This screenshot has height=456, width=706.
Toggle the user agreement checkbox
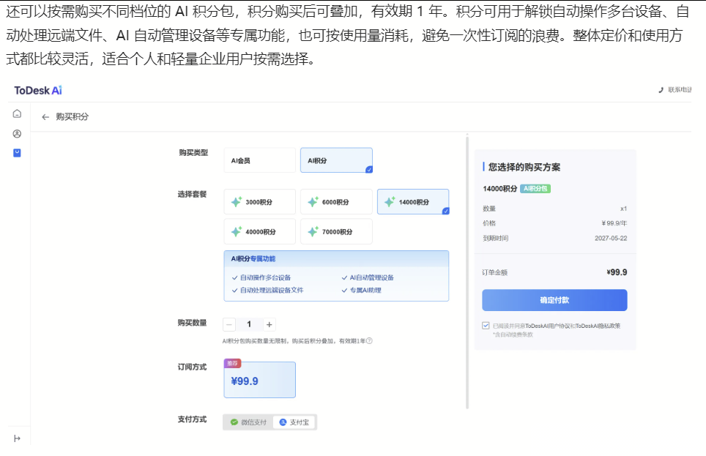point(486,326)
